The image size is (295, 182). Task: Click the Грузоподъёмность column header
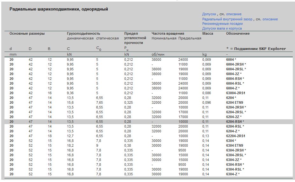83,33
